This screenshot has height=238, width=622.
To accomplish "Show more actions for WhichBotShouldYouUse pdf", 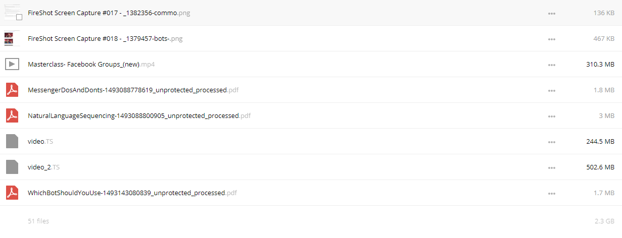I will pyautogui.click(x=552, y=193).
